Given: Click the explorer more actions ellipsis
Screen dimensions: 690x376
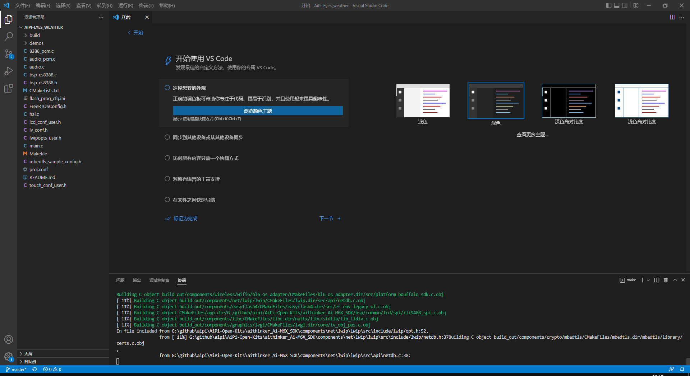Looking at the screenshot, I should [101, 17].
